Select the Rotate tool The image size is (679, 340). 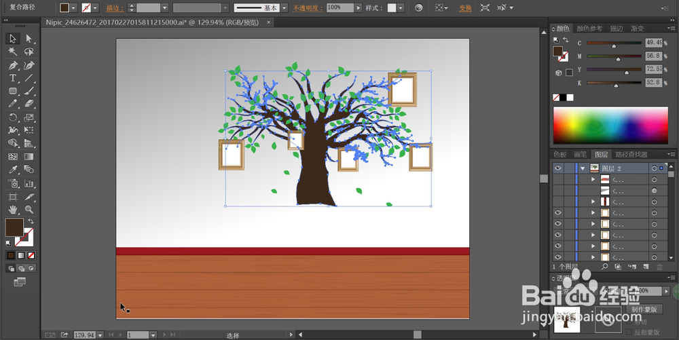pos(12,117)
